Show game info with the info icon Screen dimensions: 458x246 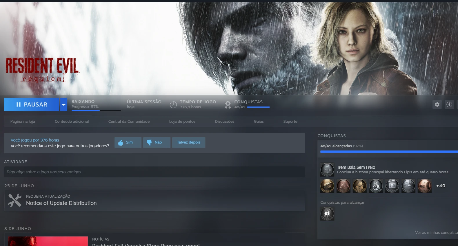(x=449, y=104)
